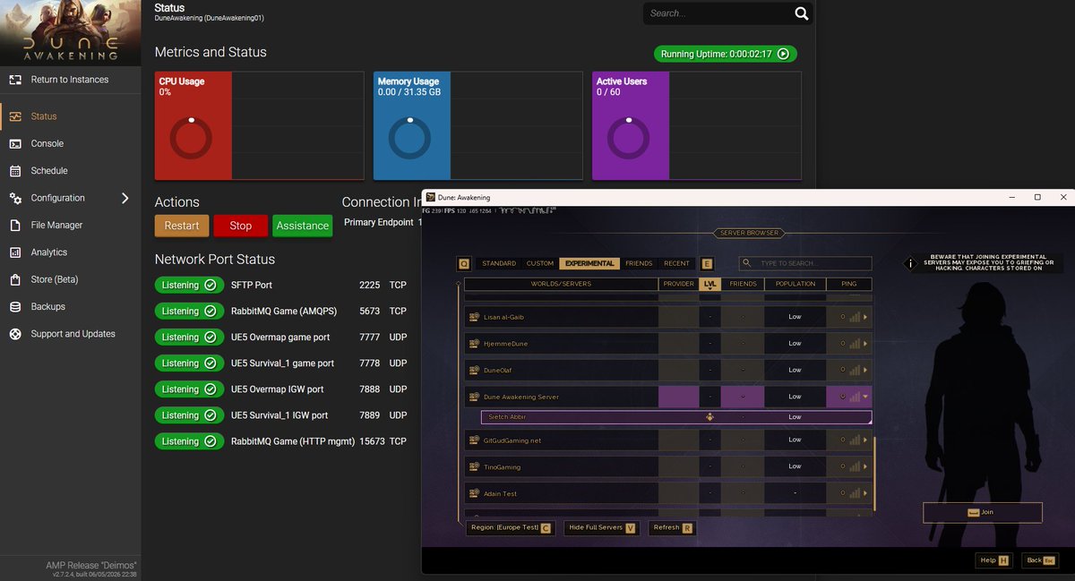1075x581 pixels.
Task: Sort servers by Population column
Action: tap(795, 284)
